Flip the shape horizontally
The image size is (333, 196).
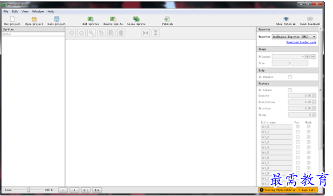click(x=146, y=33)
